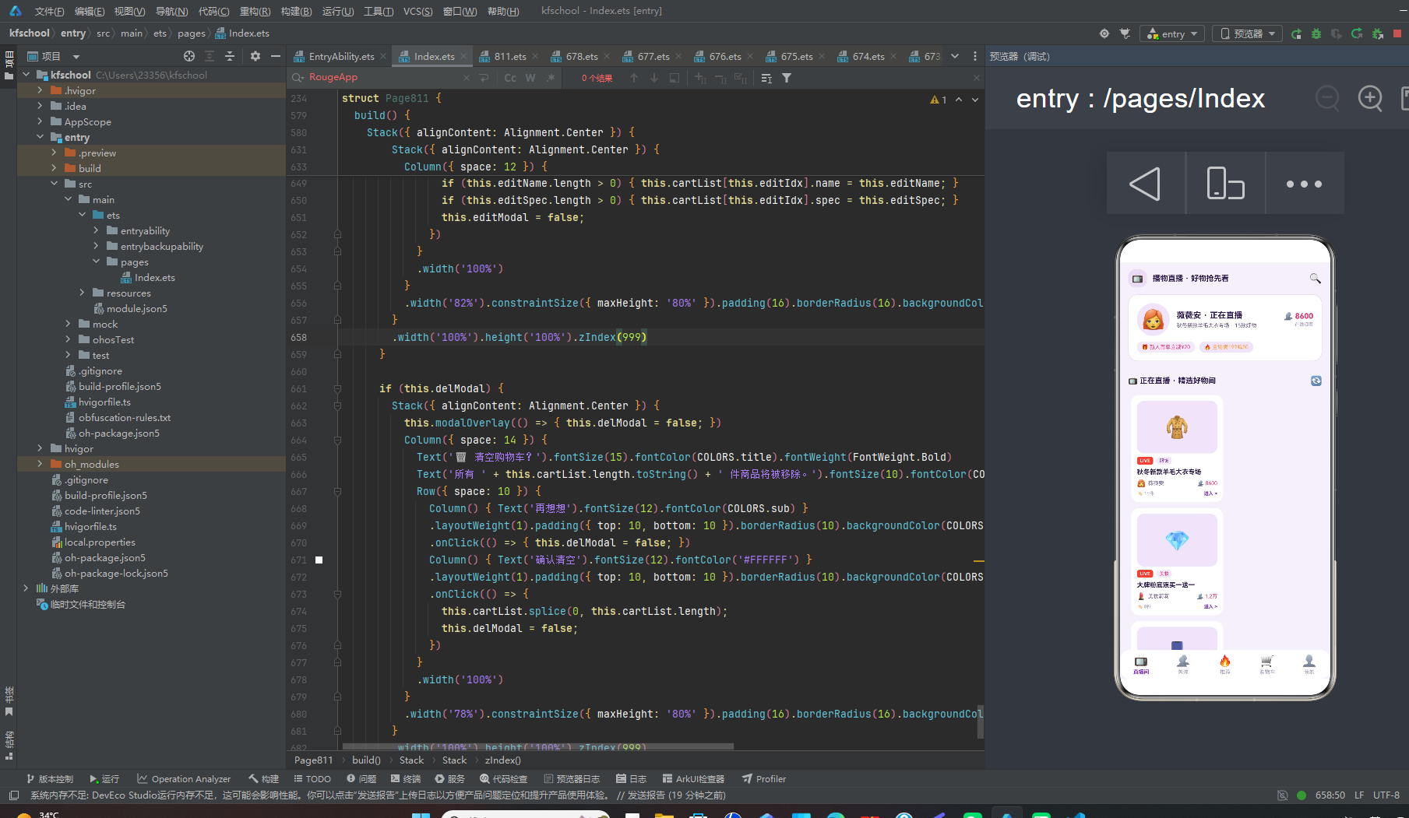Click the green Debug bug icon
This screenshot has height=818, width=1409.
(1316, 33)
